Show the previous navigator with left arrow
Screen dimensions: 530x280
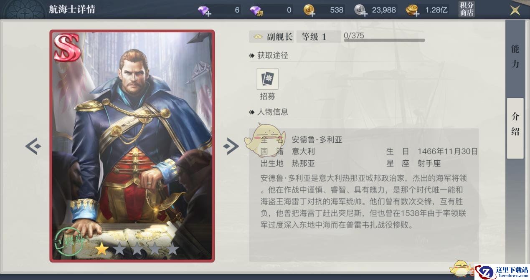[33, 146]
